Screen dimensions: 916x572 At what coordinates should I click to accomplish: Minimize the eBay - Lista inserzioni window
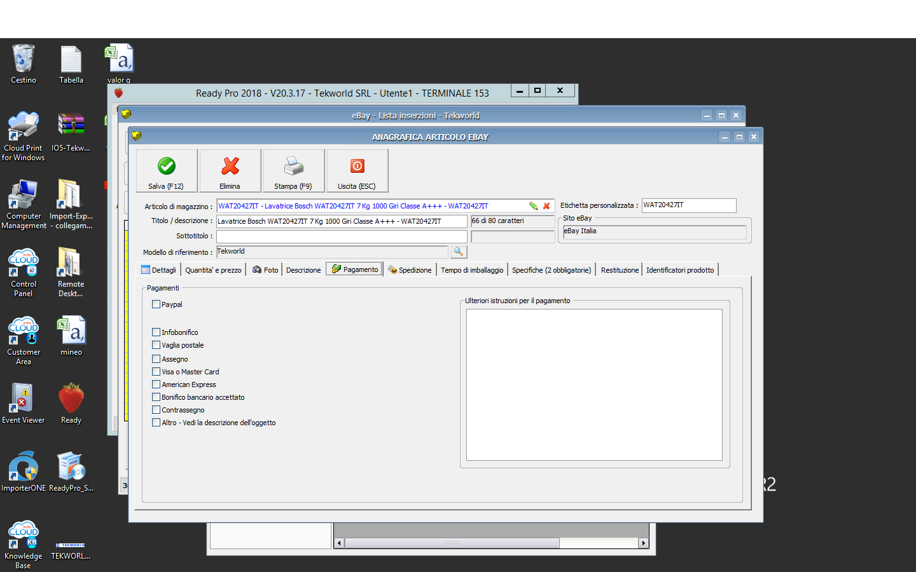pyautogui.click(x=707, y=115)
